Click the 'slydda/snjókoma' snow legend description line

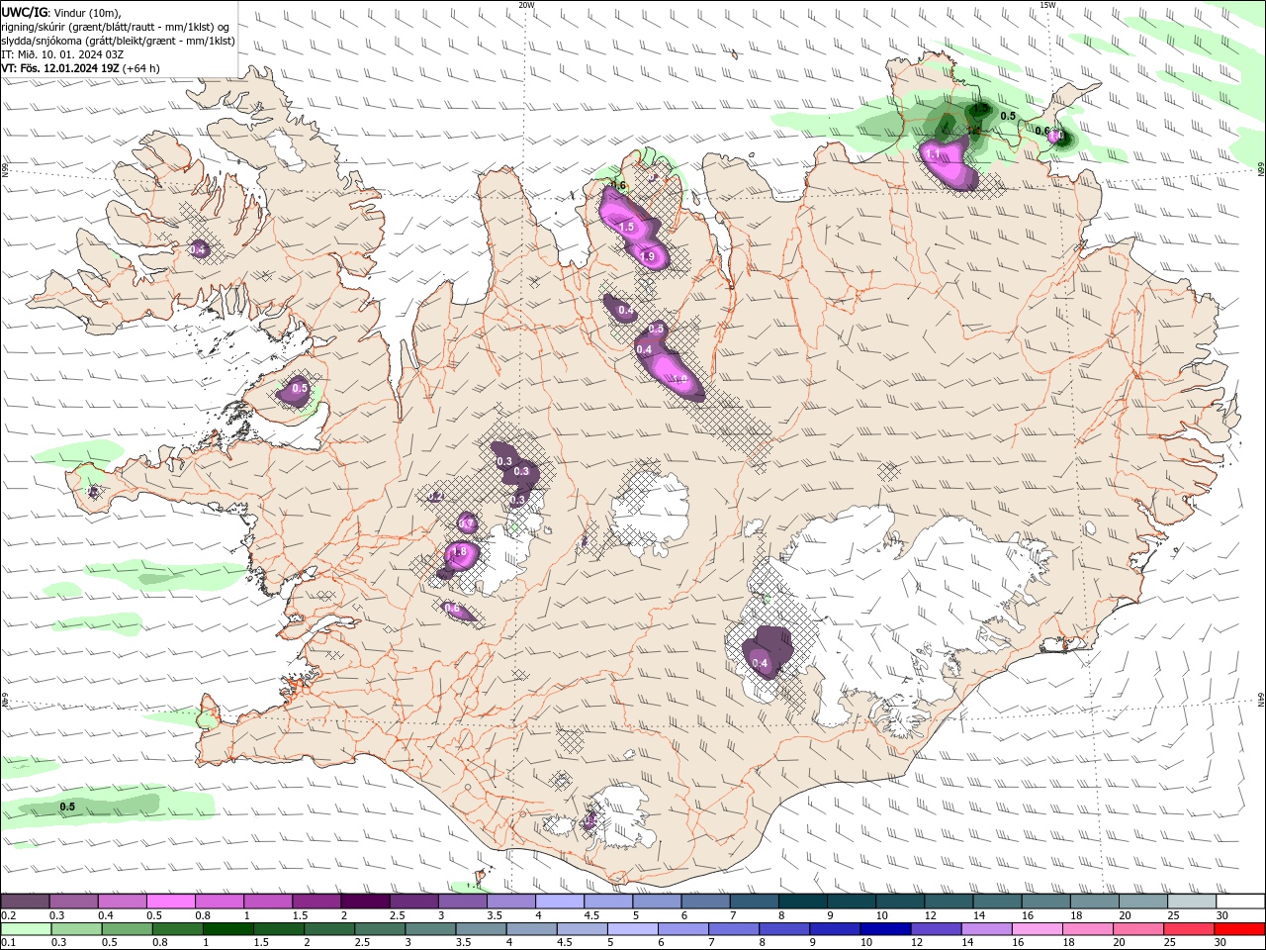pyautogui.click(x=118, y=41)
